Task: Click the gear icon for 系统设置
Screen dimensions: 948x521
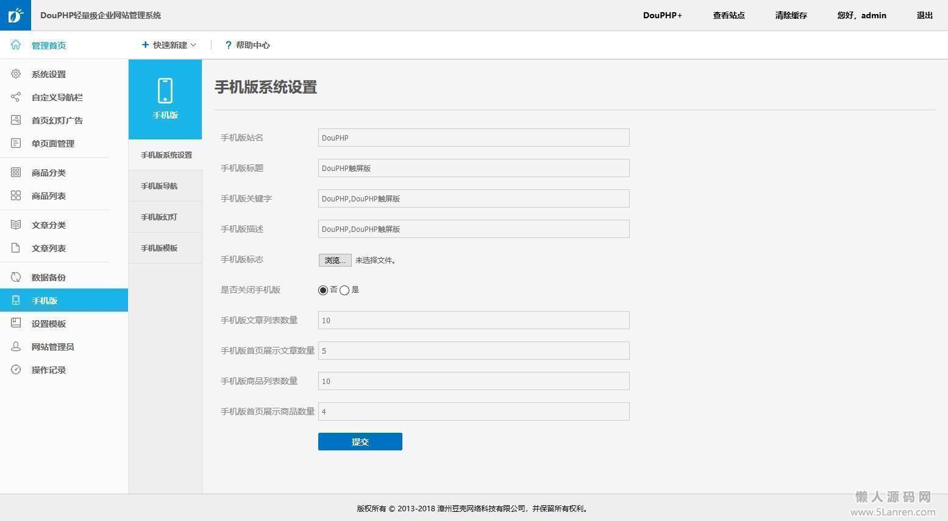Action: pyautogui.click(x=16, y=74)
